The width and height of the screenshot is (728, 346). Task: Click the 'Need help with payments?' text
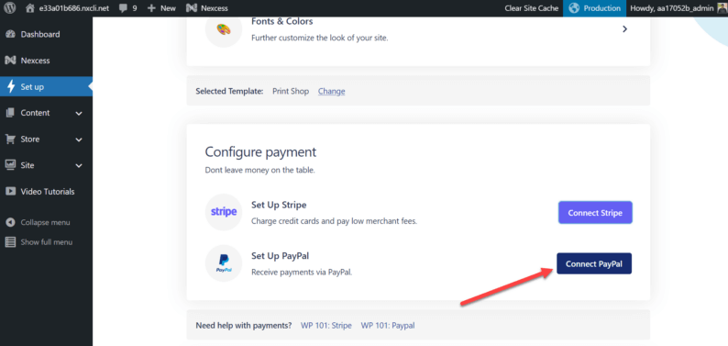coord(244,326)
